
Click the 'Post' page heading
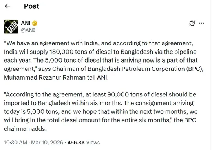(31, 6)
